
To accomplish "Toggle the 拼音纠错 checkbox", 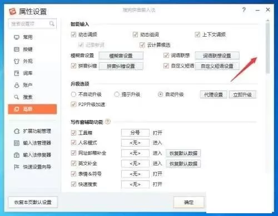I will pyautogui.click(x=73, y=66).
